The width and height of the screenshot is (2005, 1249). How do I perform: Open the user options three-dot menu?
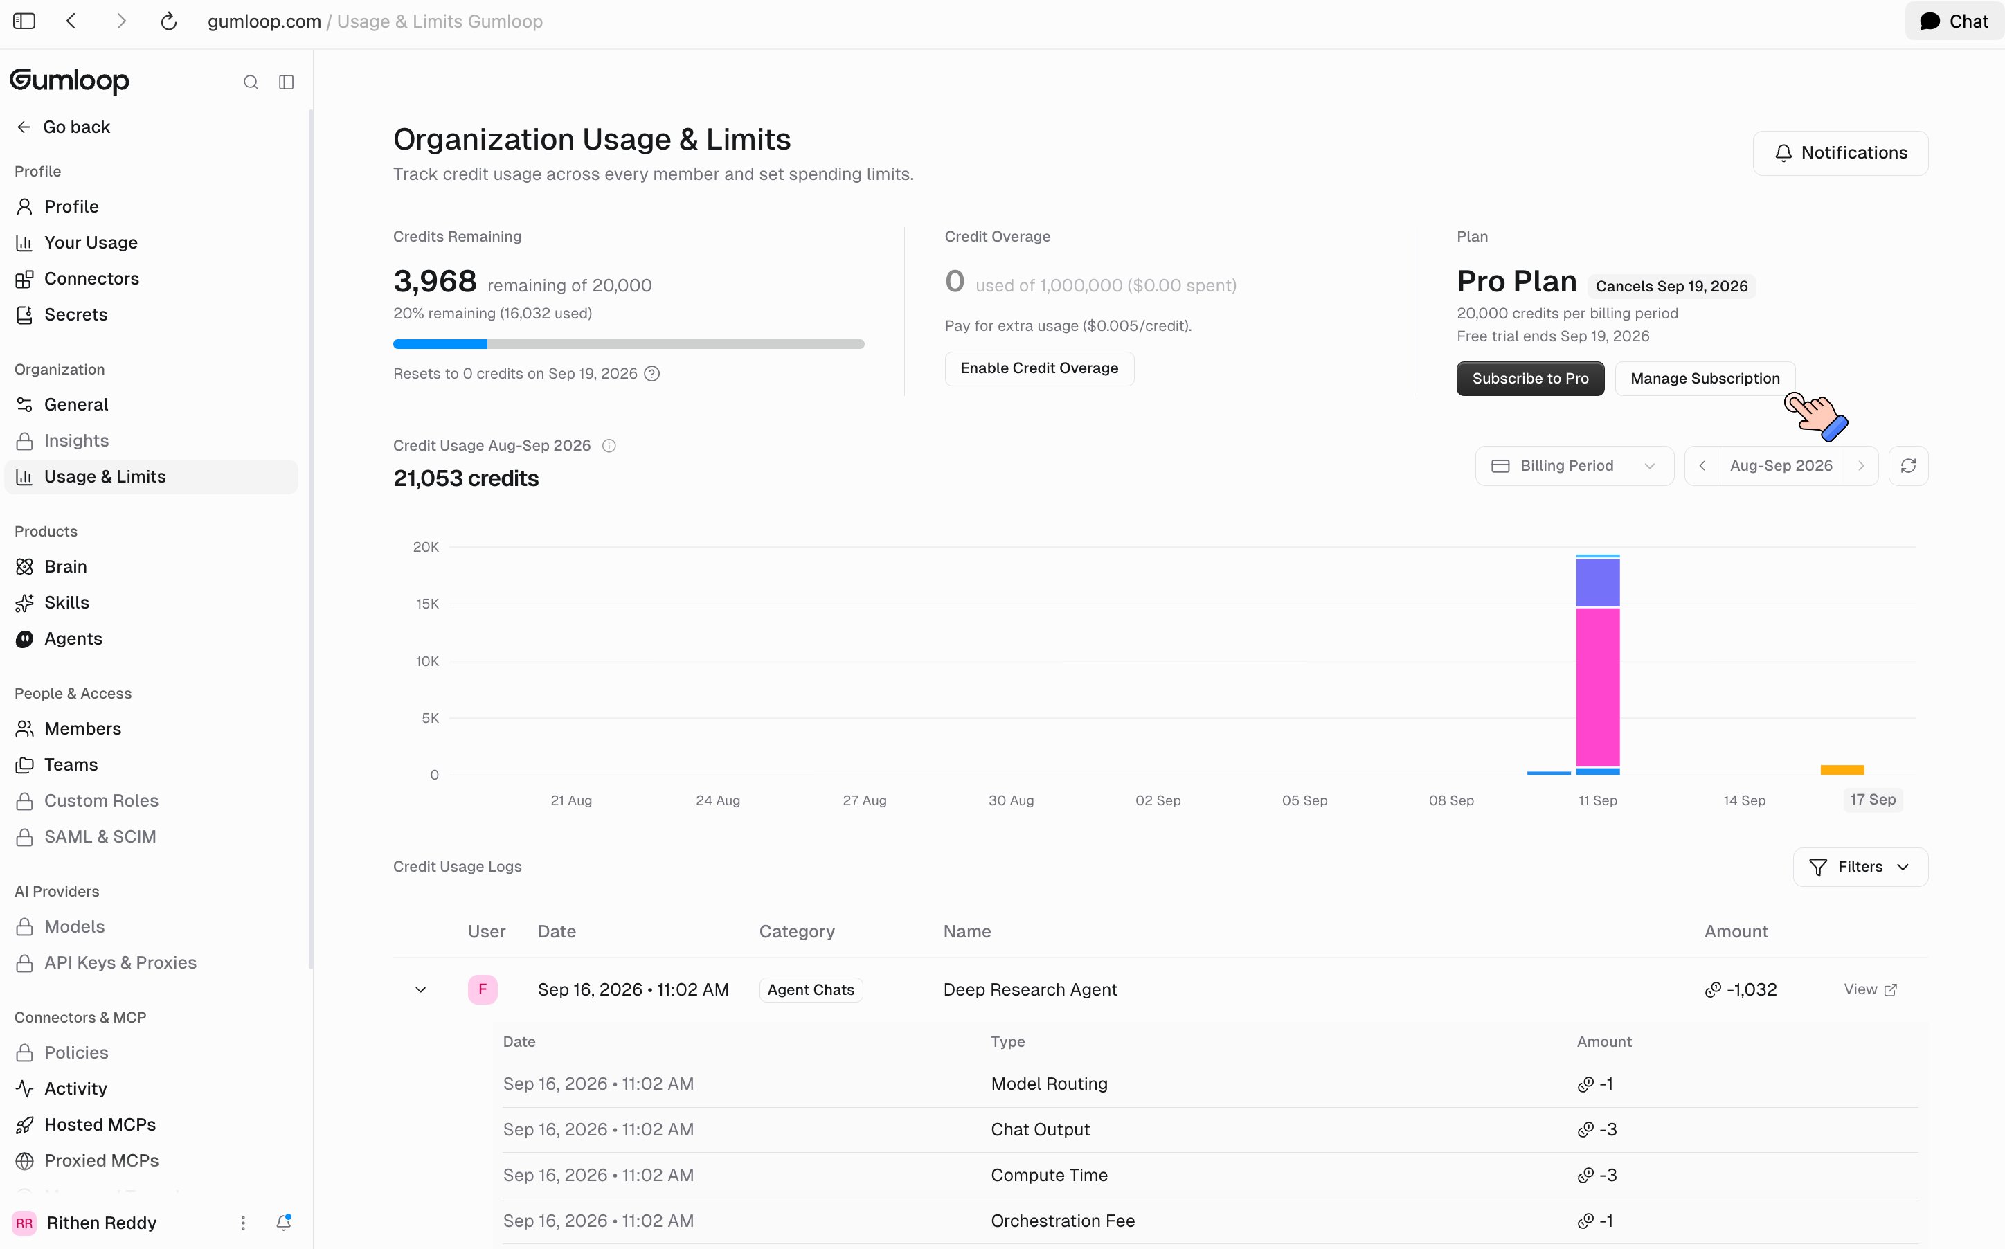pyautogui.click(x=243, y=1223)
